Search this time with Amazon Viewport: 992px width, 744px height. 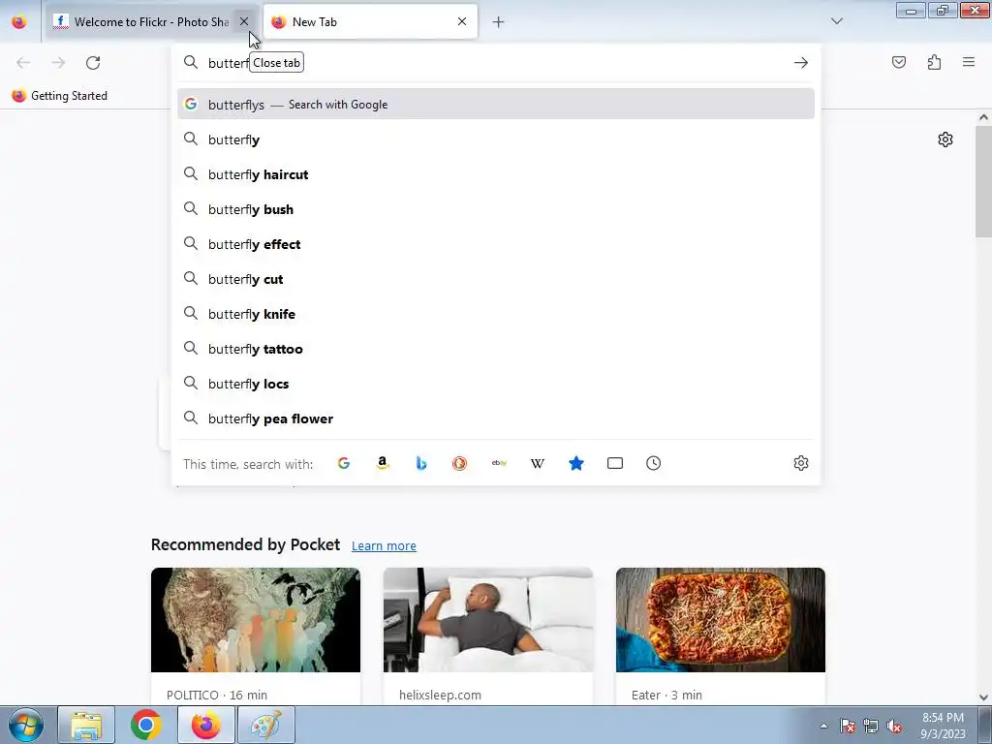tap(382, 463)
